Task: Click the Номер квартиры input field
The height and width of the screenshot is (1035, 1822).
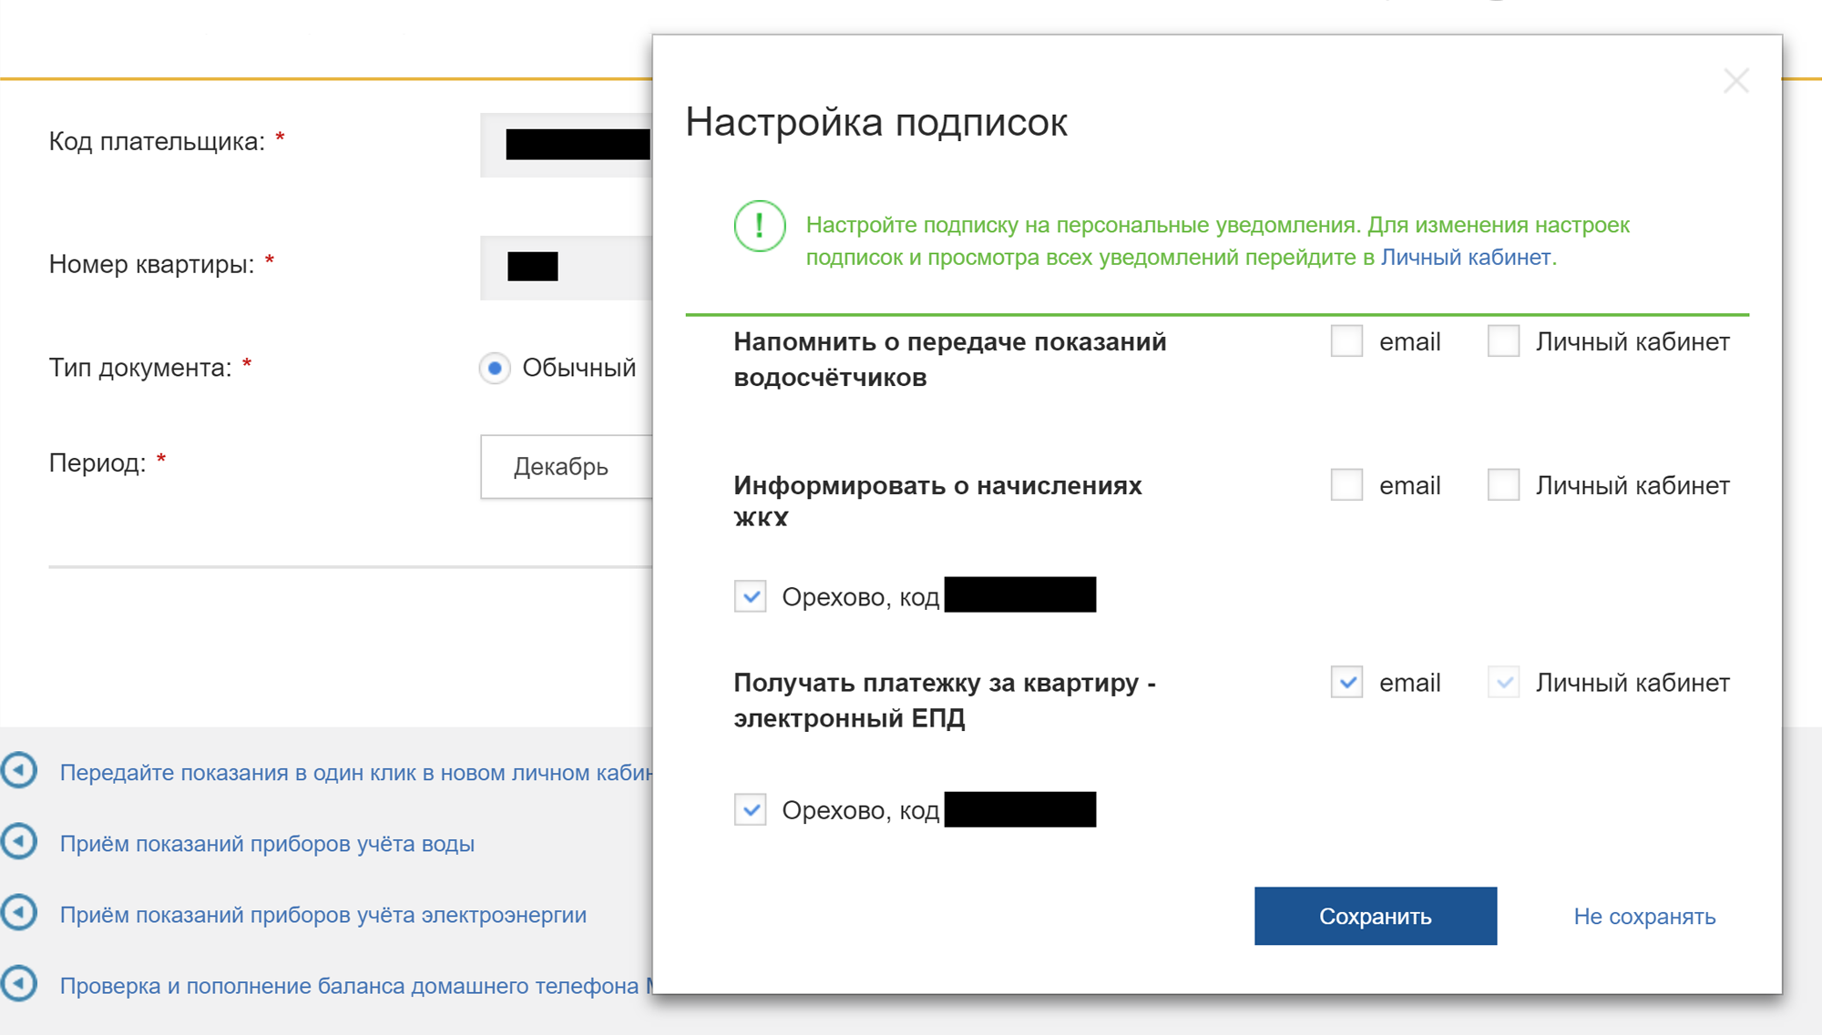Action: 567,268
